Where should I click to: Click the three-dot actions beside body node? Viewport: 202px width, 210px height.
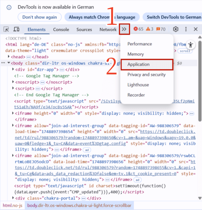[x=3, y=63]
